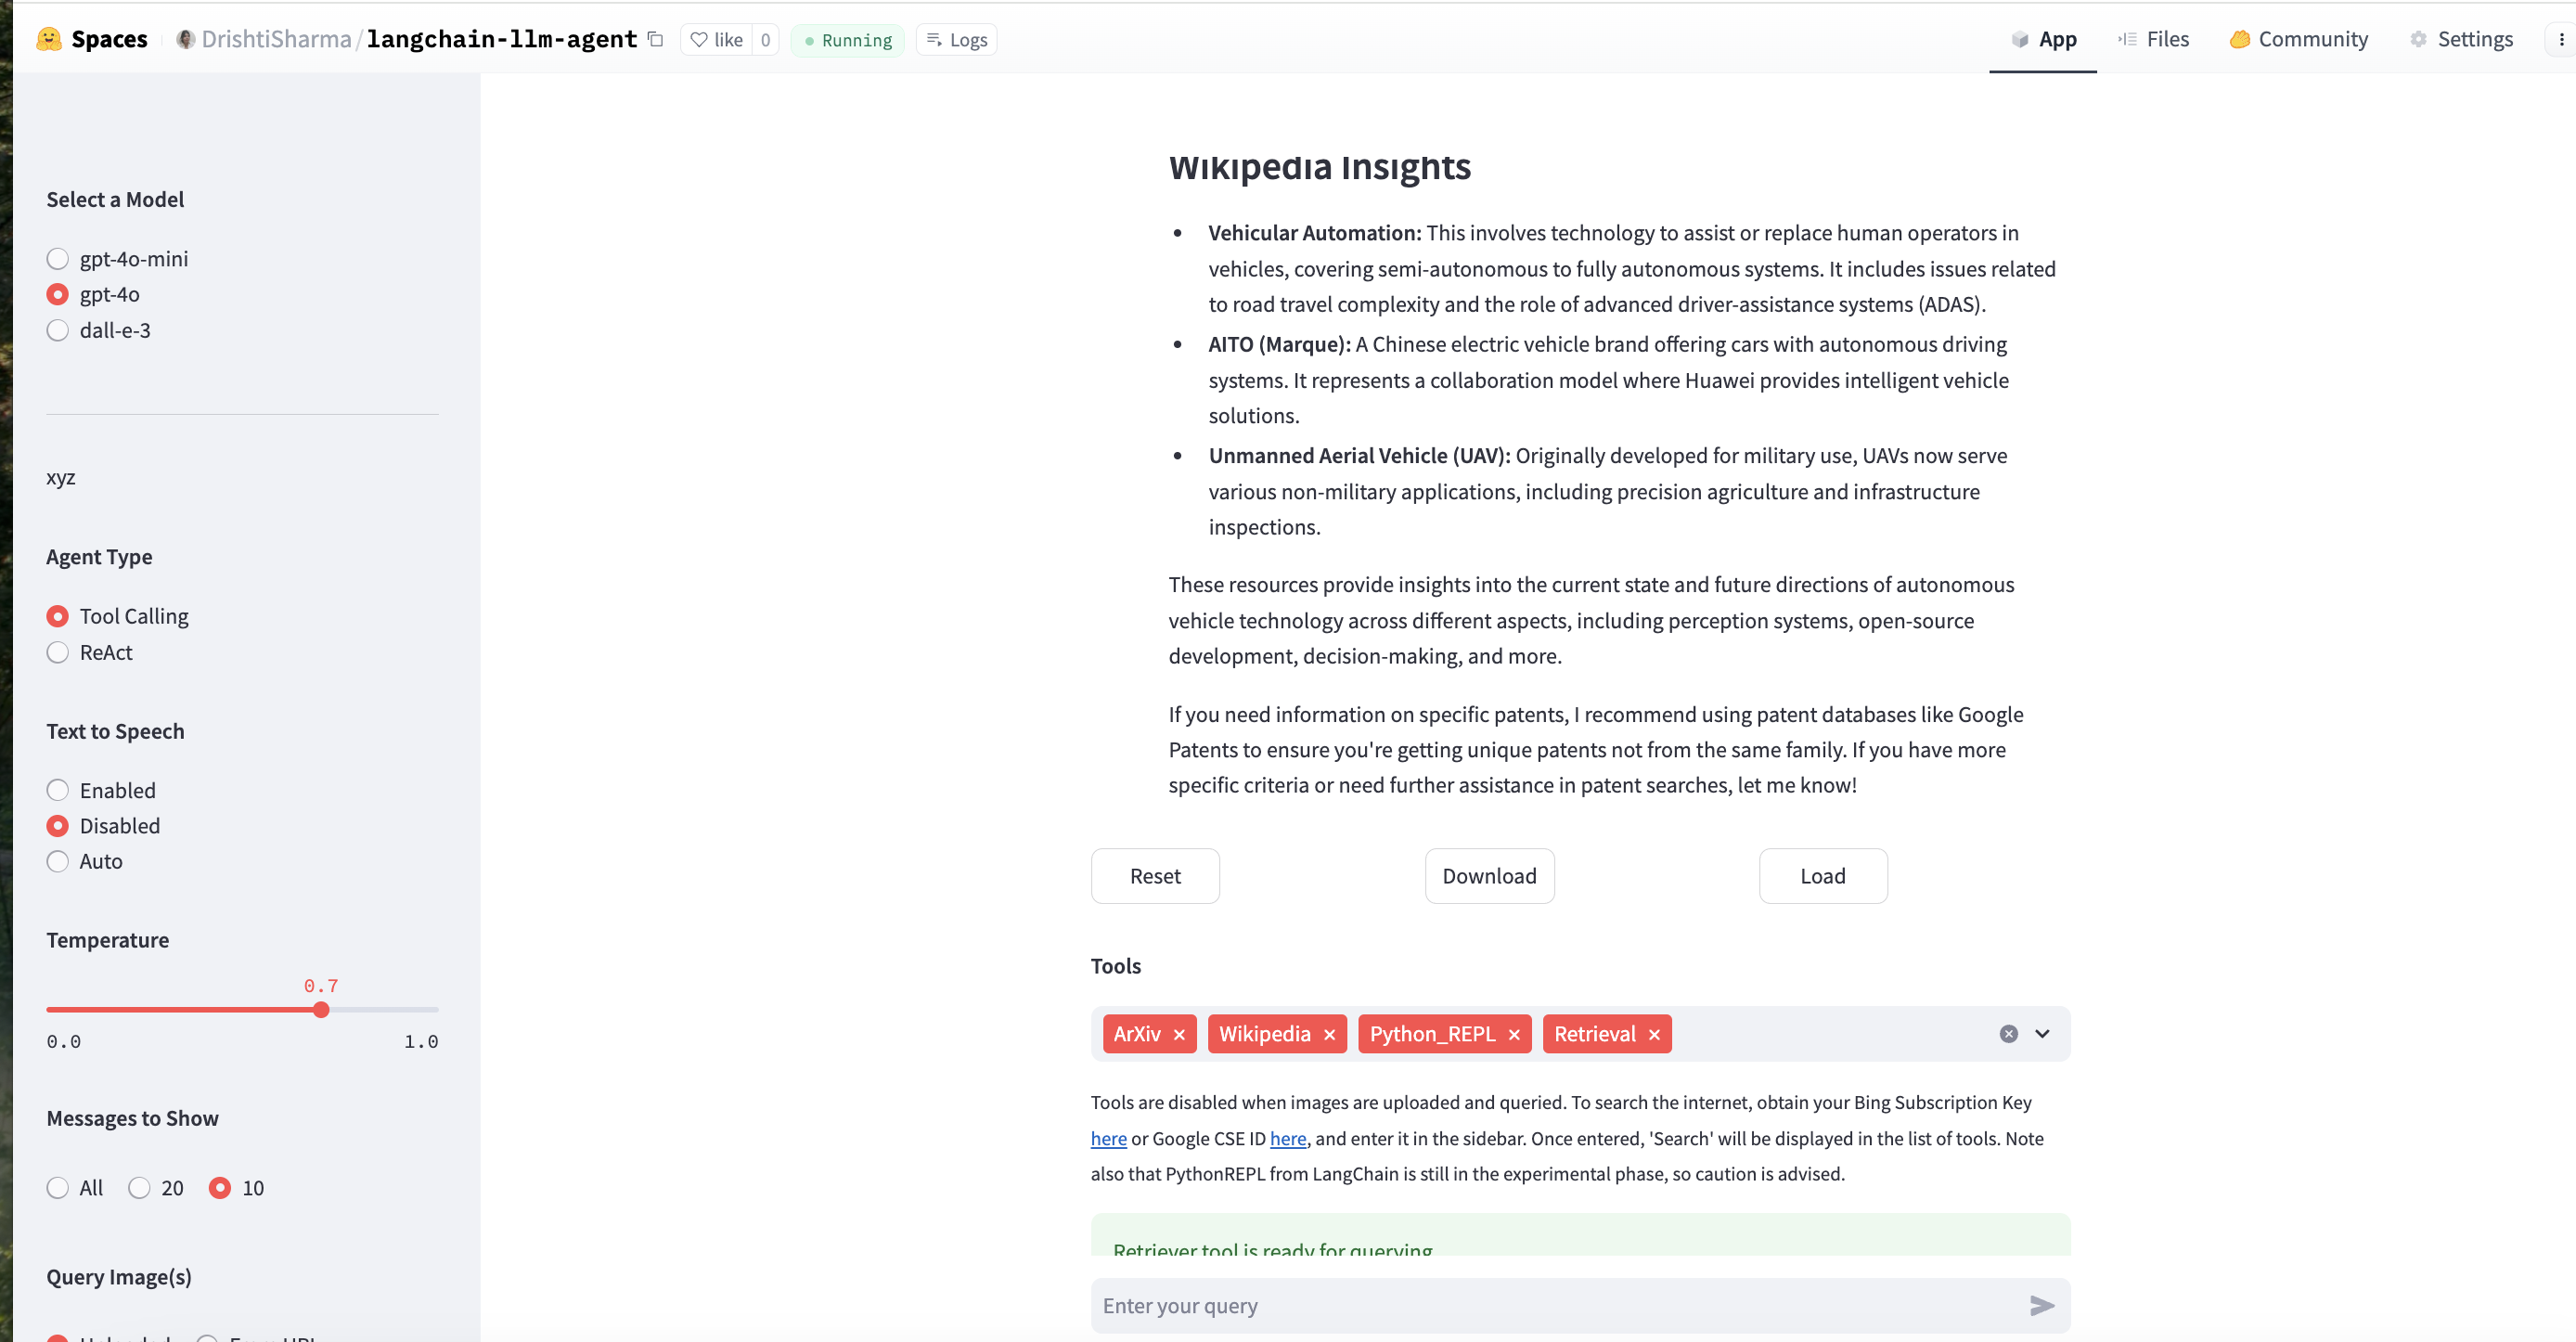The image size is (2576, 1342).
Task: Like the space with heart icon
Action: 717,40
